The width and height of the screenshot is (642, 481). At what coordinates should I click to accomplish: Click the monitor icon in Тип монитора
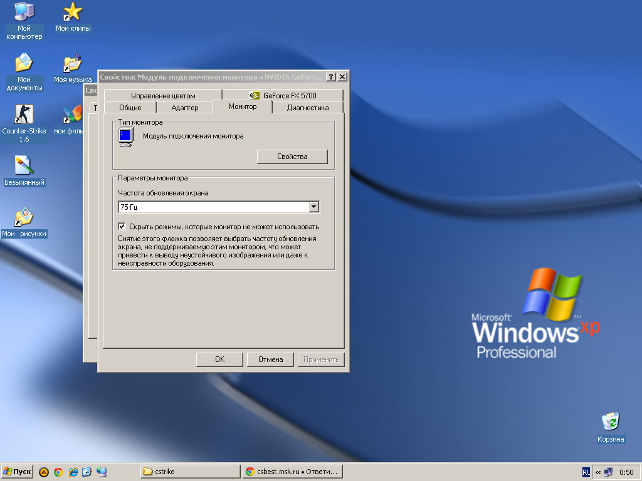pyautogui.click(x=125, y=137)
